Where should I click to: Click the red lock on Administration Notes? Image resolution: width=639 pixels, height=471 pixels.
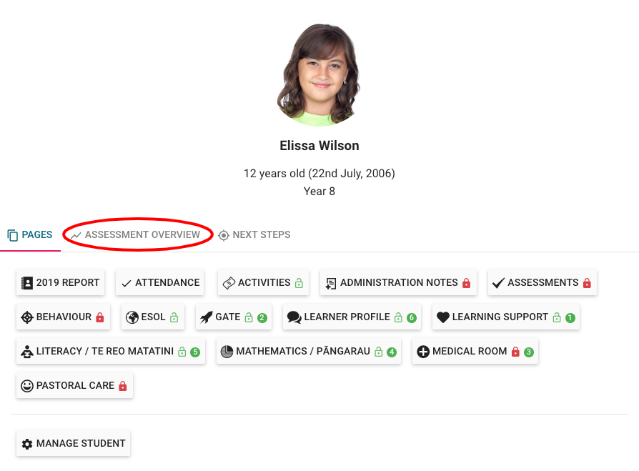[x=467, y=283]
